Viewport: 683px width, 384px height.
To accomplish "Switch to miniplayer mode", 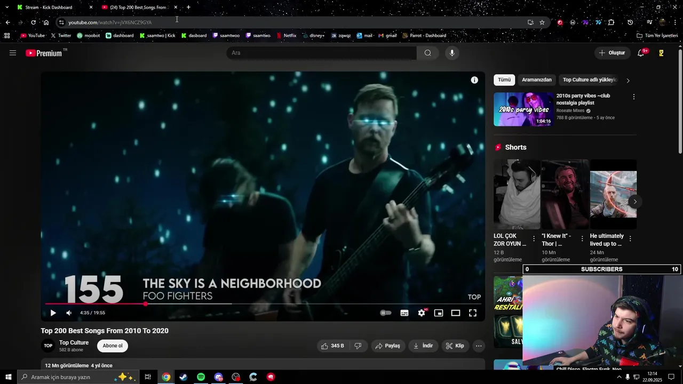I will tap(439, 313).
